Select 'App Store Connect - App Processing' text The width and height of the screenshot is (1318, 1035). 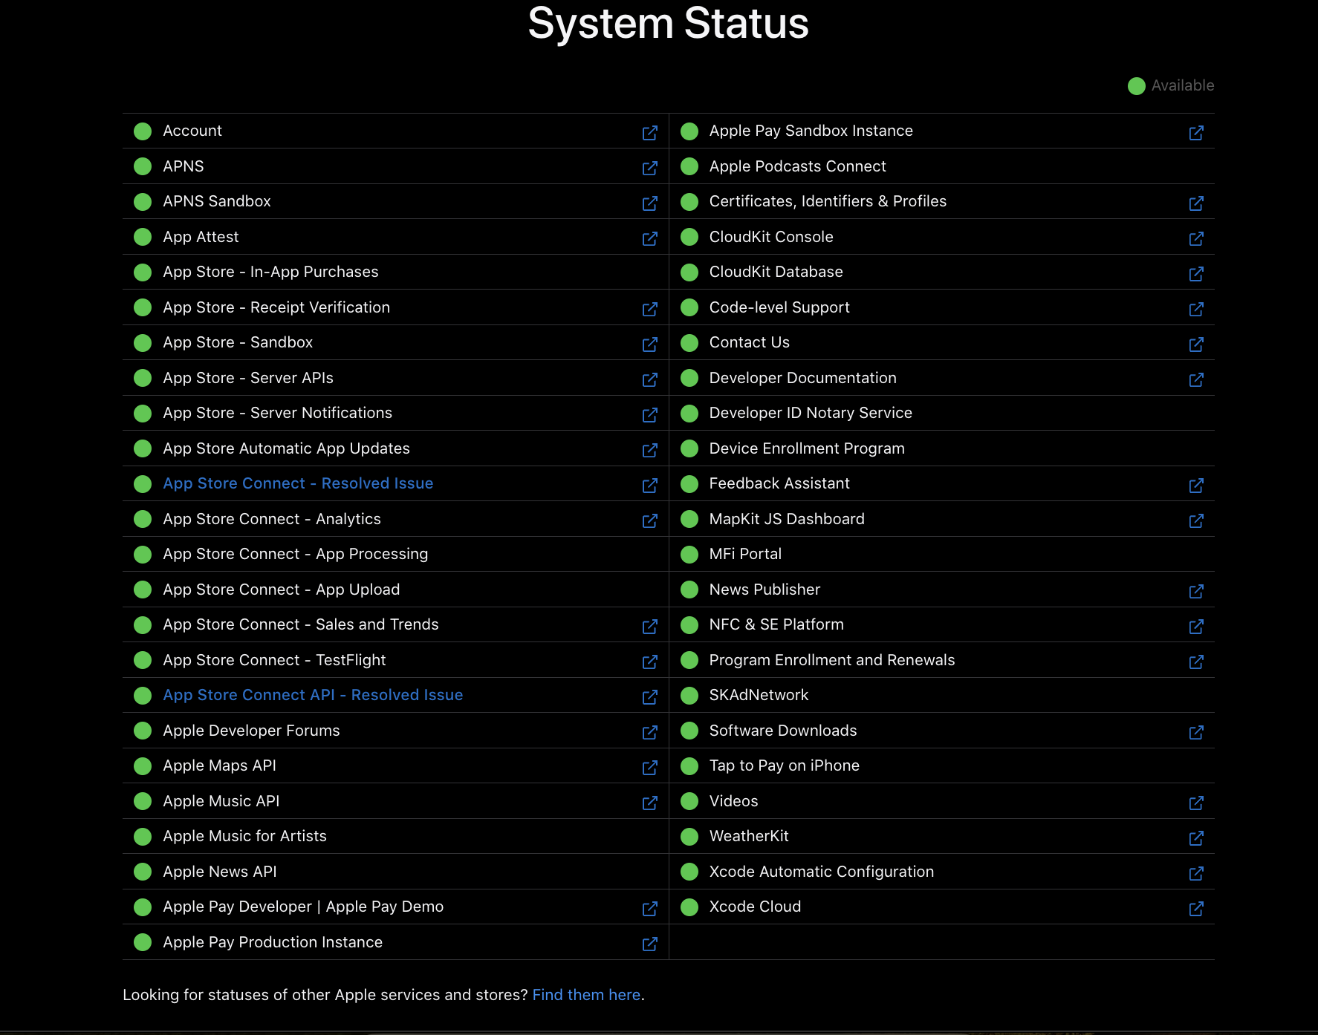296,554
